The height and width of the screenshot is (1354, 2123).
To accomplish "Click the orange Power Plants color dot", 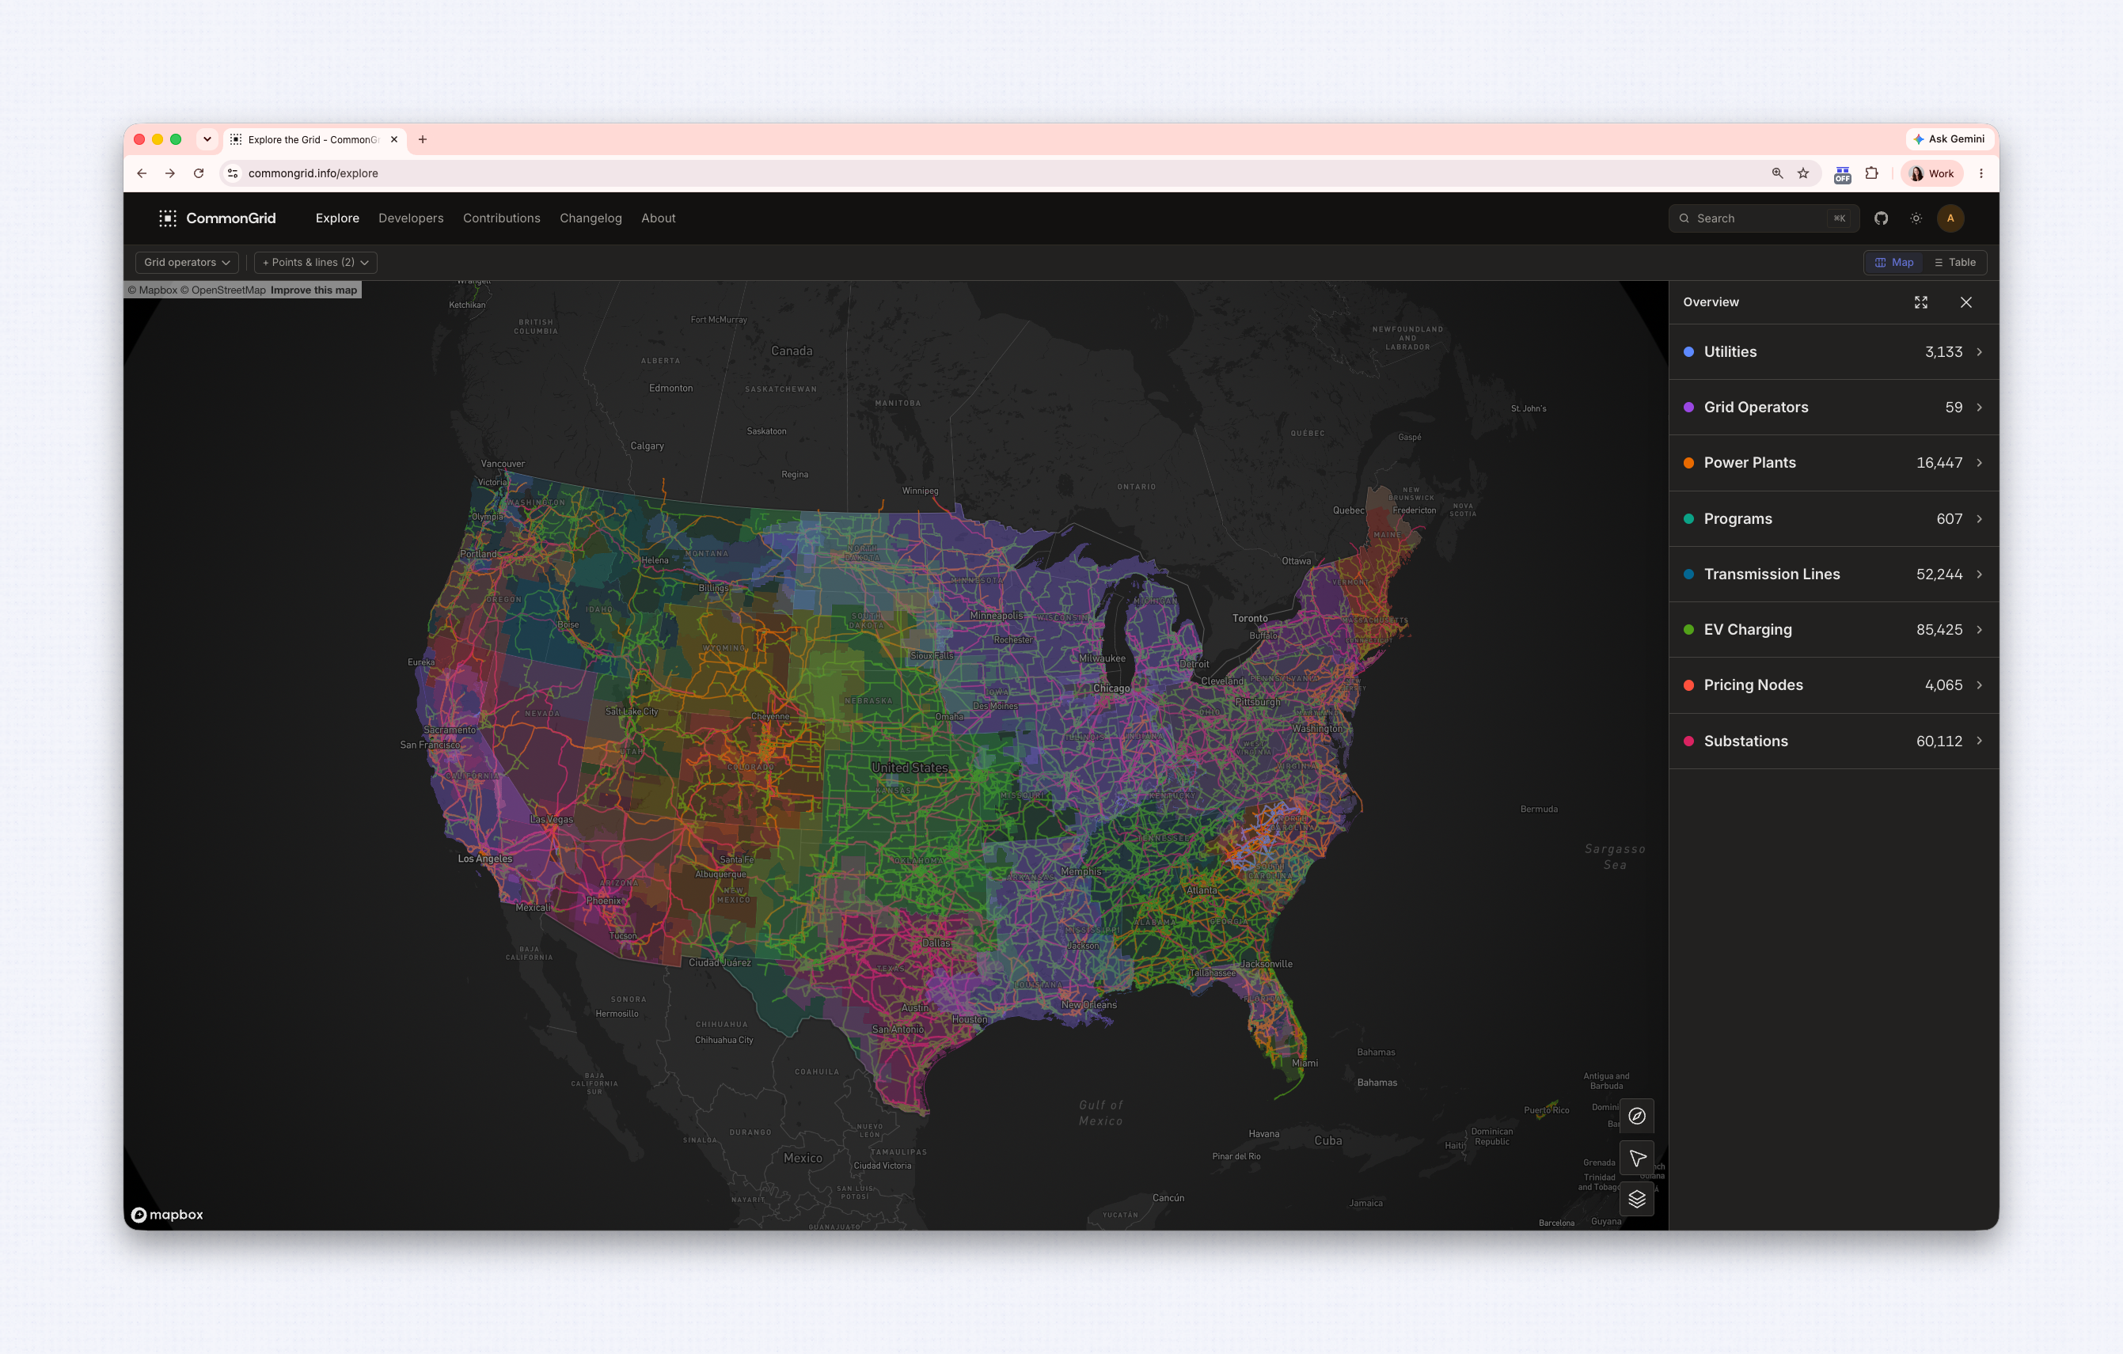I will [1688, 463].
